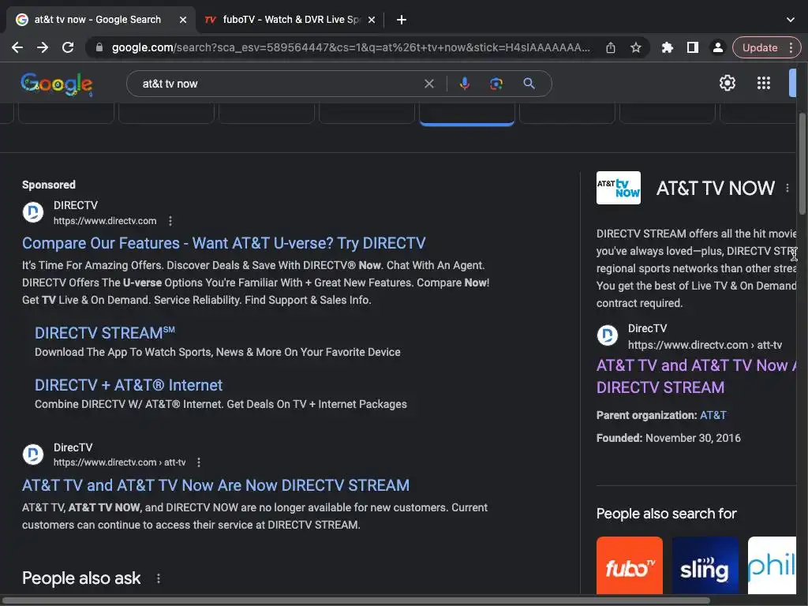Click the vertical page scrollbar
Image resolution: width=808 pixels, height=606 pixels.
[802, 163]
